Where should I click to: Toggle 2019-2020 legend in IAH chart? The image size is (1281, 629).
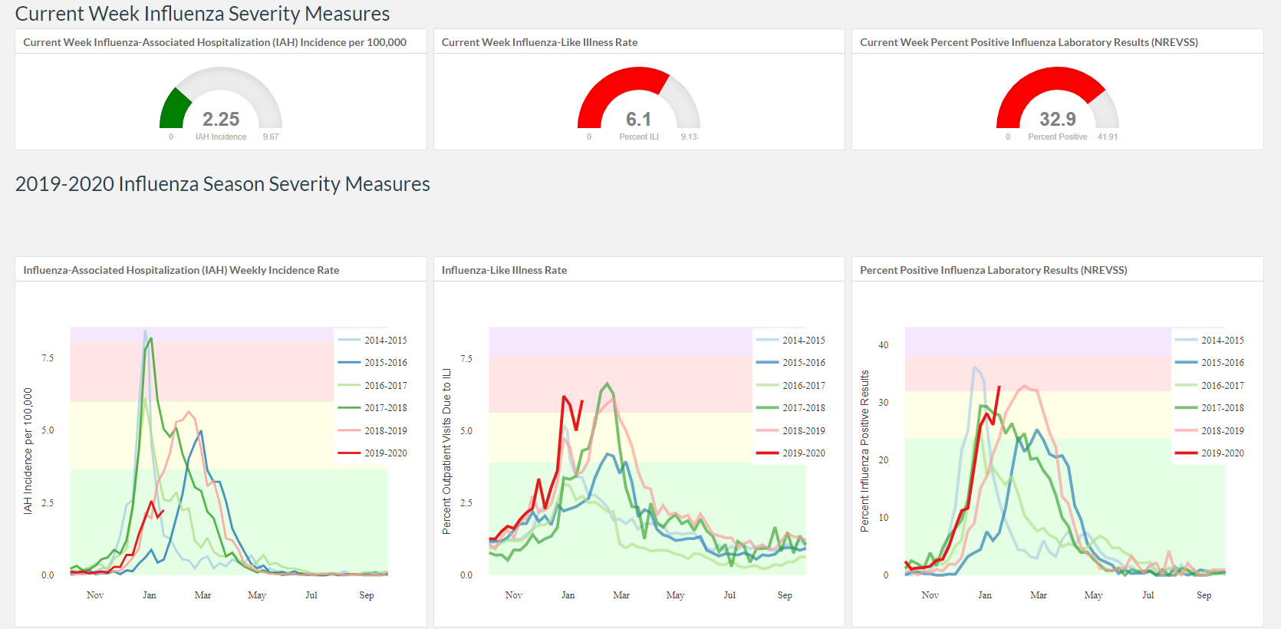click(x=373, y=453)
